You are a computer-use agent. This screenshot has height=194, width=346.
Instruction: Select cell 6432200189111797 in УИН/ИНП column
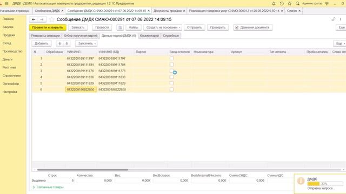click(81, 59)
